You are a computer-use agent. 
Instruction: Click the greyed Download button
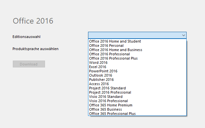[29, 64]
